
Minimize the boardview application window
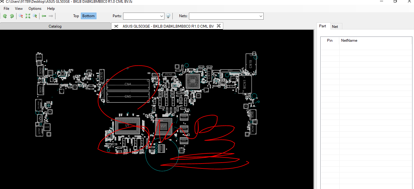coord(382,2)
